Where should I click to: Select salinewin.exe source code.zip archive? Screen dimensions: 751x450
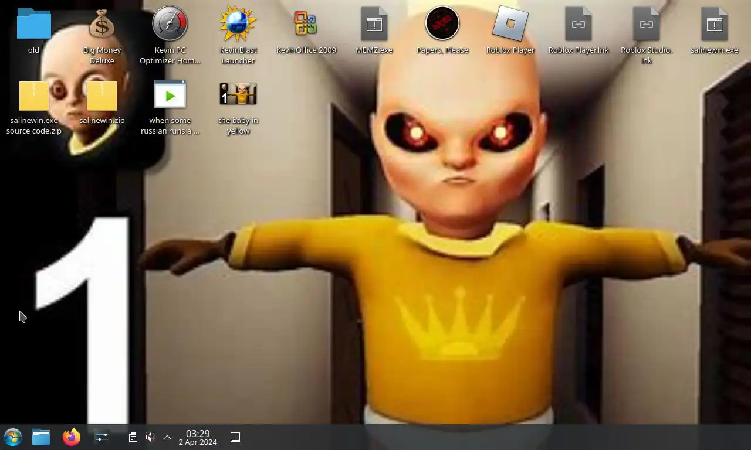click(34, 96)
